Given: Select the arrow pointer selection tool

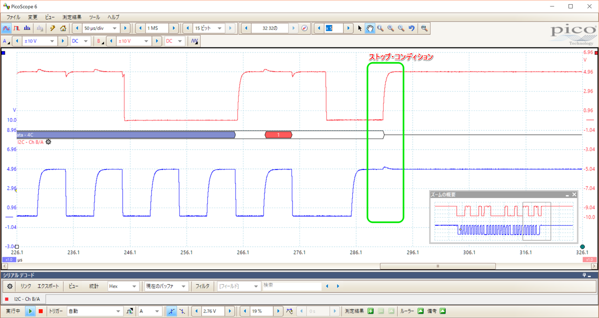Looking at the screenshot, I should [x=360, y=28].
